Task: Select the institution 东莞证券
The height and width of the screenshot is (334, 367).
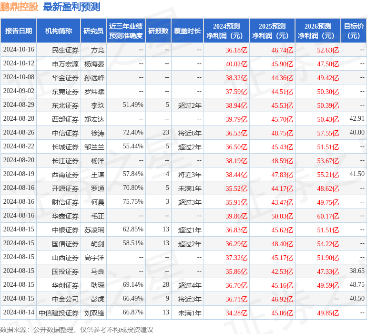Action: click(x=65, y=92)
